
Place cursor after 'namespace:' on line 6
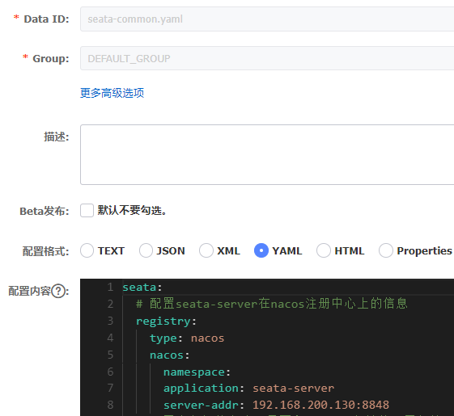pyautogui.click(x=231, y=372)
